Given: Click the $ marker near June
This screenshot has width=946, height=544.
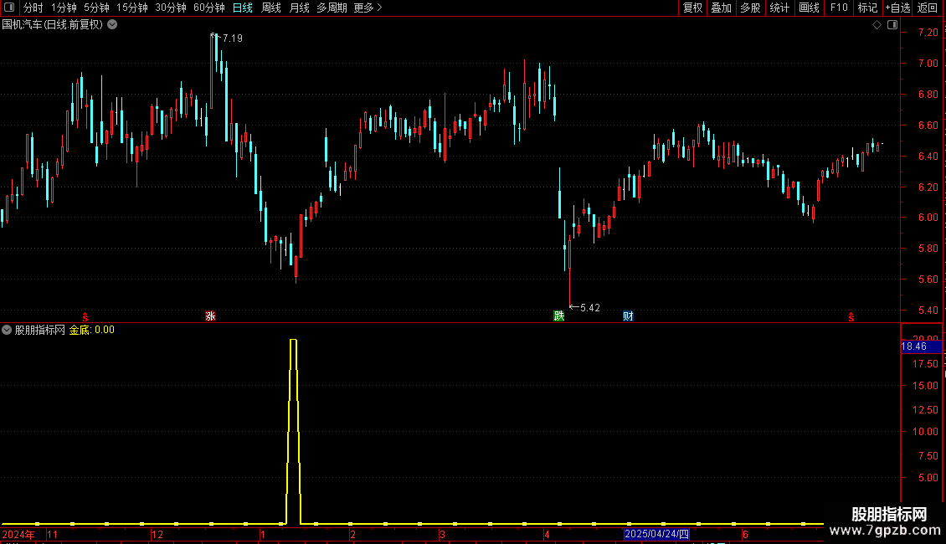Looking at the screenshot, I should pyautogui.click(x=851, y=317).
